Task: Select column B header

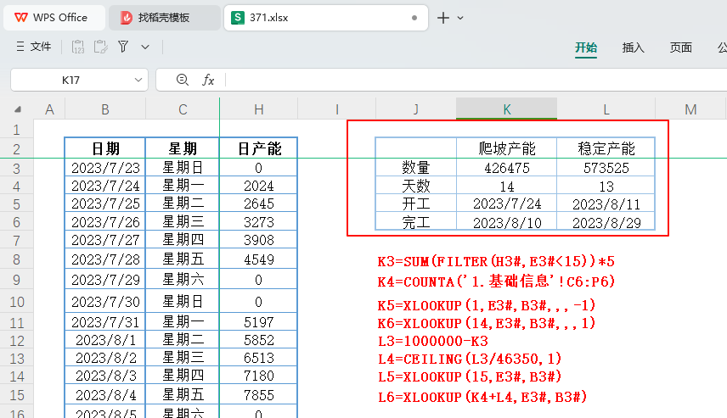Action: (x=105, y=109)
